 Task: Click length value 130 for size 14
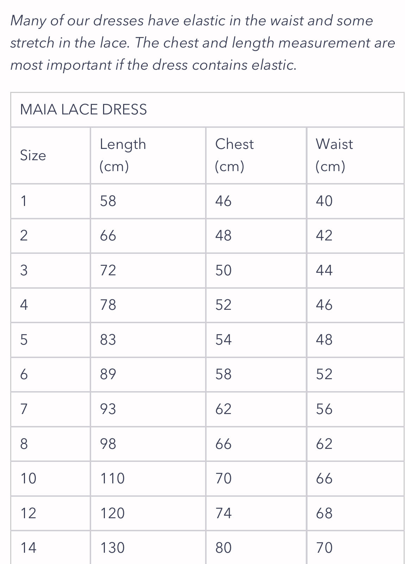point(113,548)
